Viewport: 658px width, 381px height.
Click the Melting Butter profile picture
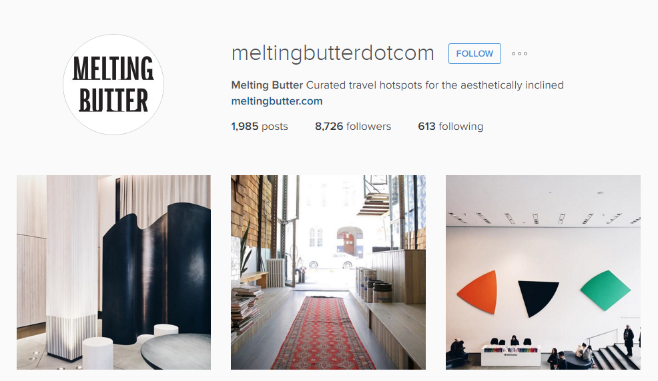point(113,85)
